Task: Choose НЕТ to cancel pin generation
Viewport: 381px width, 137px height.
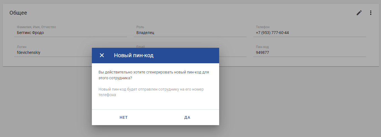Action: point(124,117)
